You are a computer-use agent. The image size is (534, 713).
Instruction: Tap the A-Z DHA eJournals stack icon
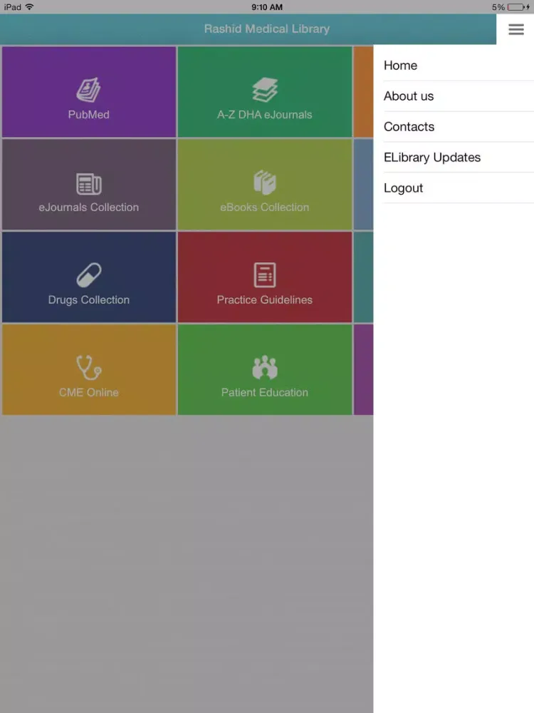265,90
